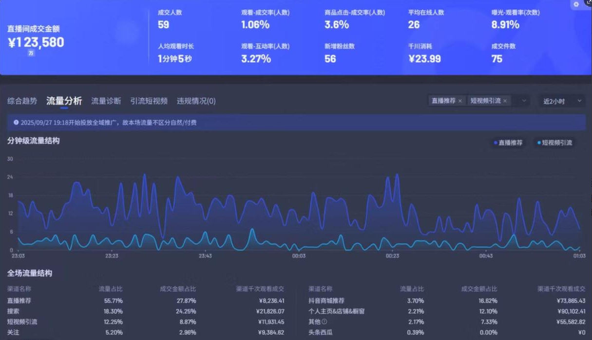
Task: Select the 流量分析 tab
Action: tap(64, 101)
